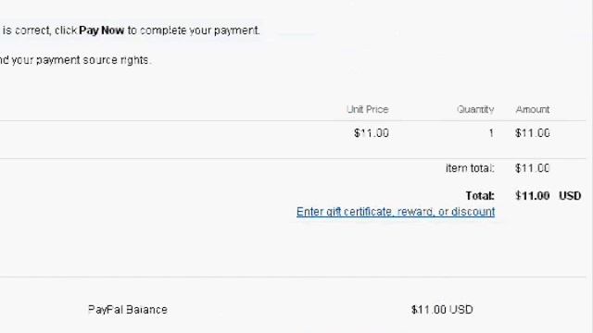Select the PayPal Balance payment source
This screenshot has height=333, width=593.
point(128,310)
